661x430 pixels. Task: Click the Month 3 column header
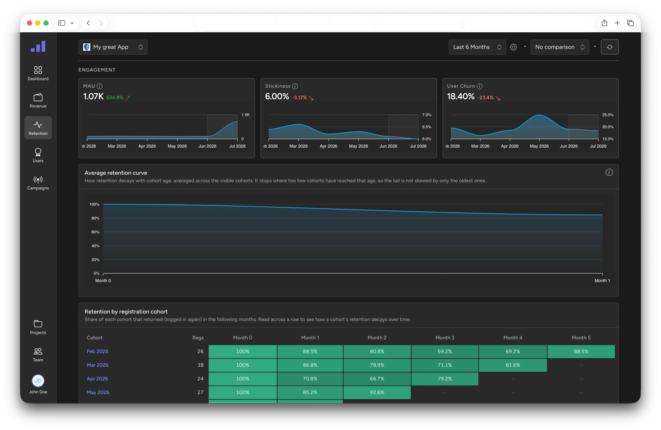click(445, 338)
